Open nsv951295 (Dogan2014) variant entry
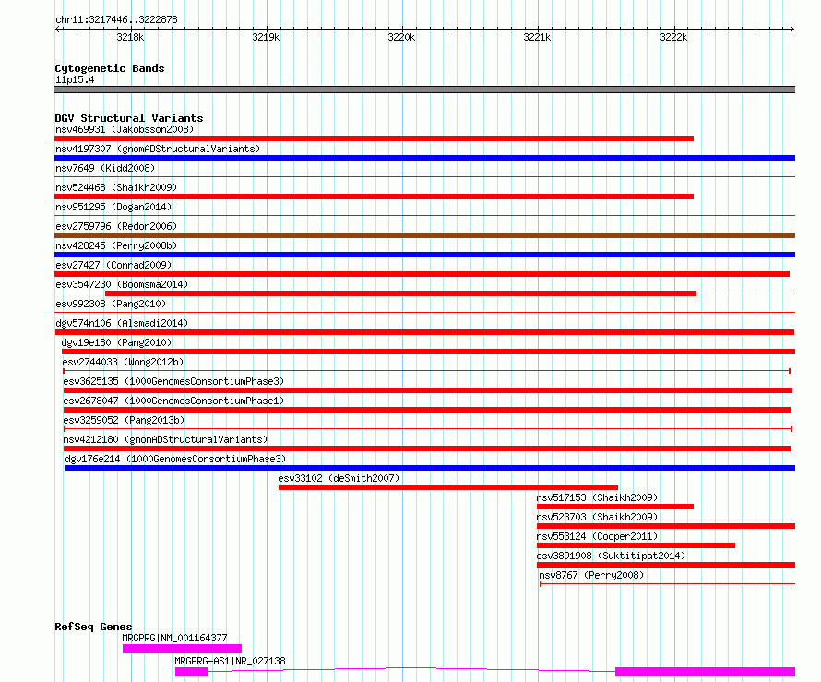This screenshot has height=682, width=821. [x=113, y=207]
